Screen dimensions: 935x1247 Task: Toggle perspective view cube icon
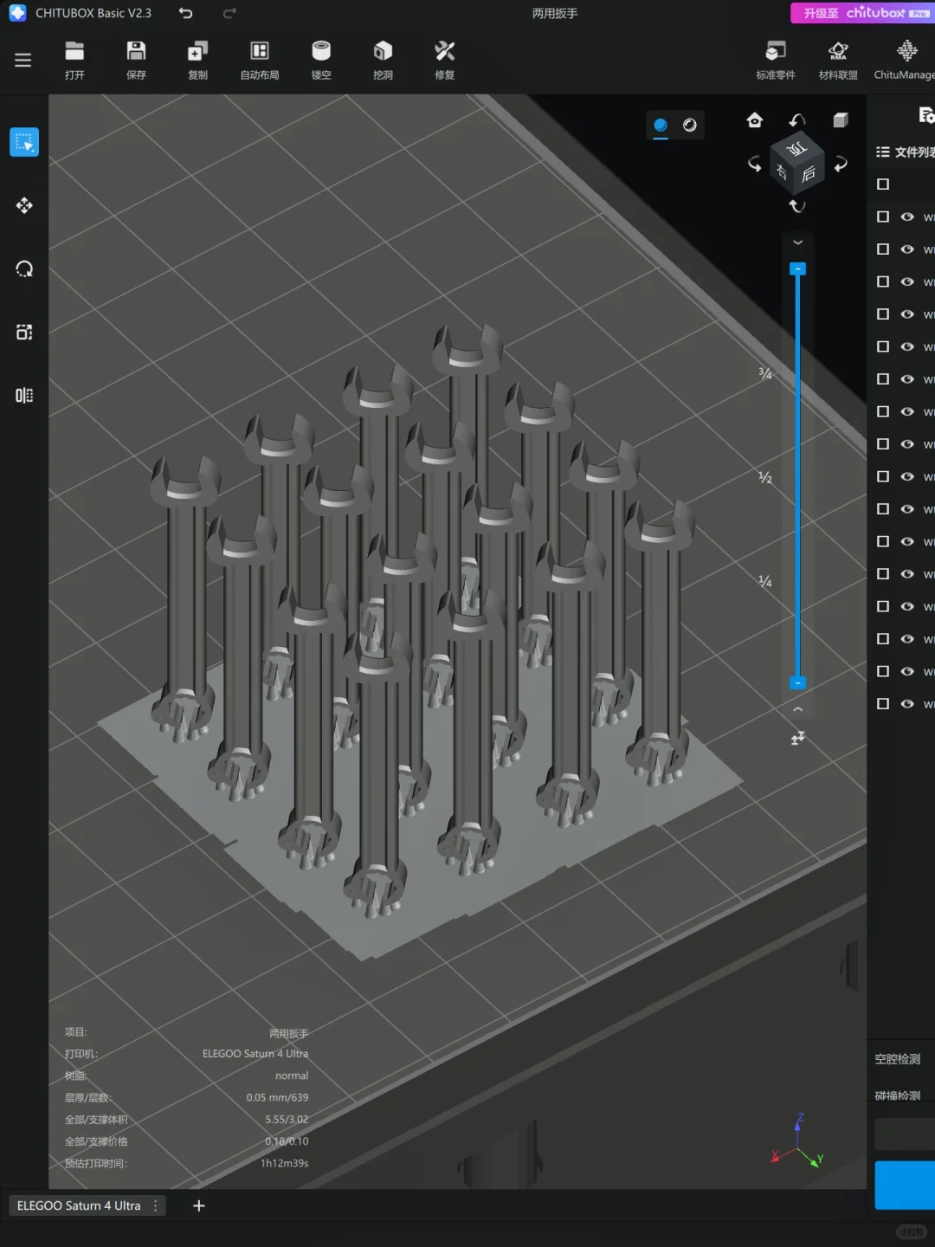[841, 120]
